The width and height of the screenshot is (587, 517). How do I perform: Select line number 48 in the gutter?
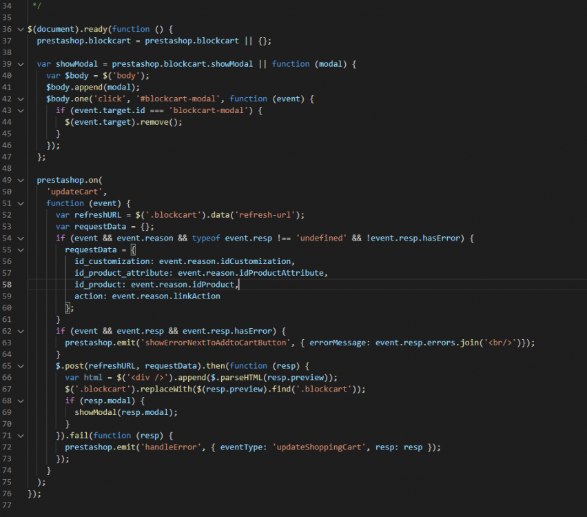click(7, 169)
